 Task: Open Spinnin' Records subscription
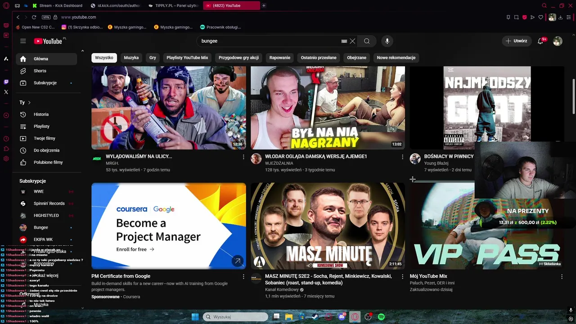pos(46,203)
